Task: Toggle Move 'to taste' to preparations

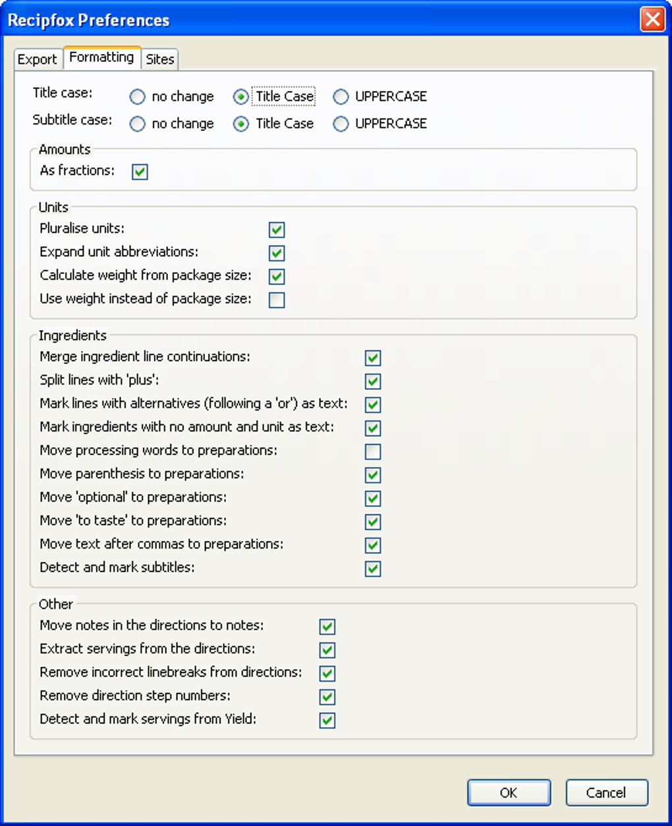Action: (x=373, y=522)
